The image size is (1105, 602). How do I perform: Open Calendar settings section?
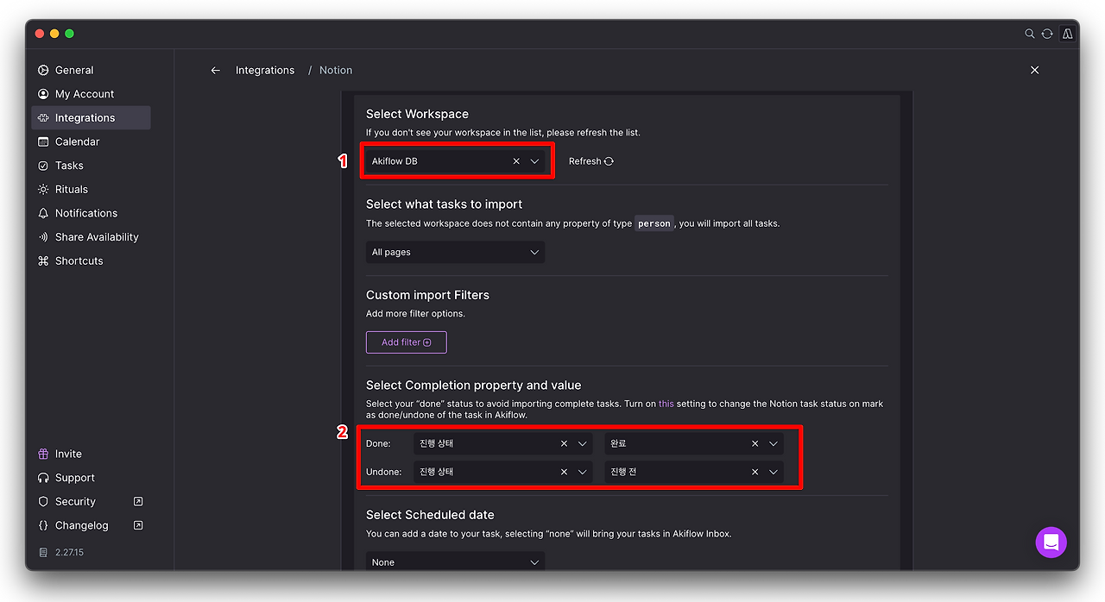[91, 141]
